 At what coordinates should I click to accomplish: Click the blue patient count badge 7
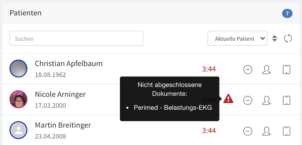click(x=287, y=14)
